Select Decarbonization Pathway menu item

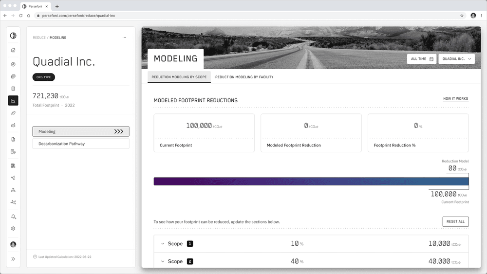click(x=81, y=144)
